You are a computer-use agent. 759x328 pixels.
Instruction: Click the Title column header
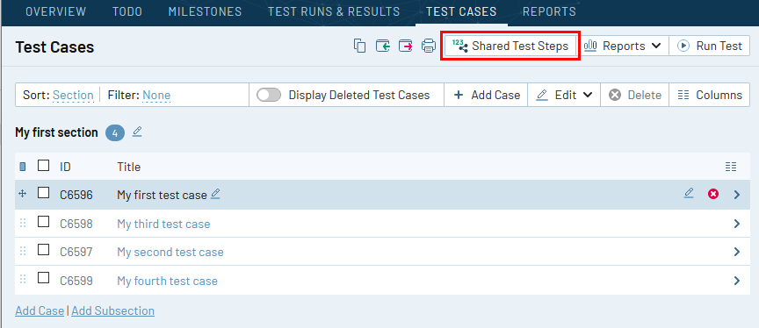129,167
